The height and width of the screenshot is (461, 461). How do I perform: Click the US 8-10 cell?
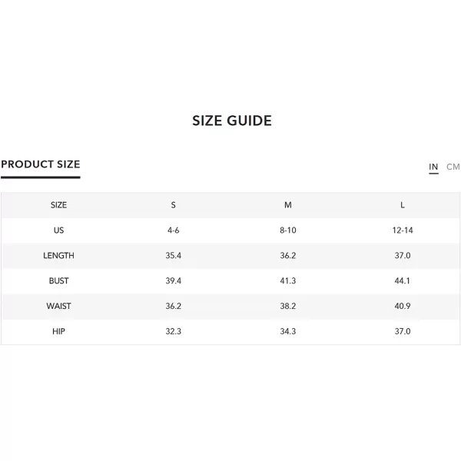click(x=288, y=230)
